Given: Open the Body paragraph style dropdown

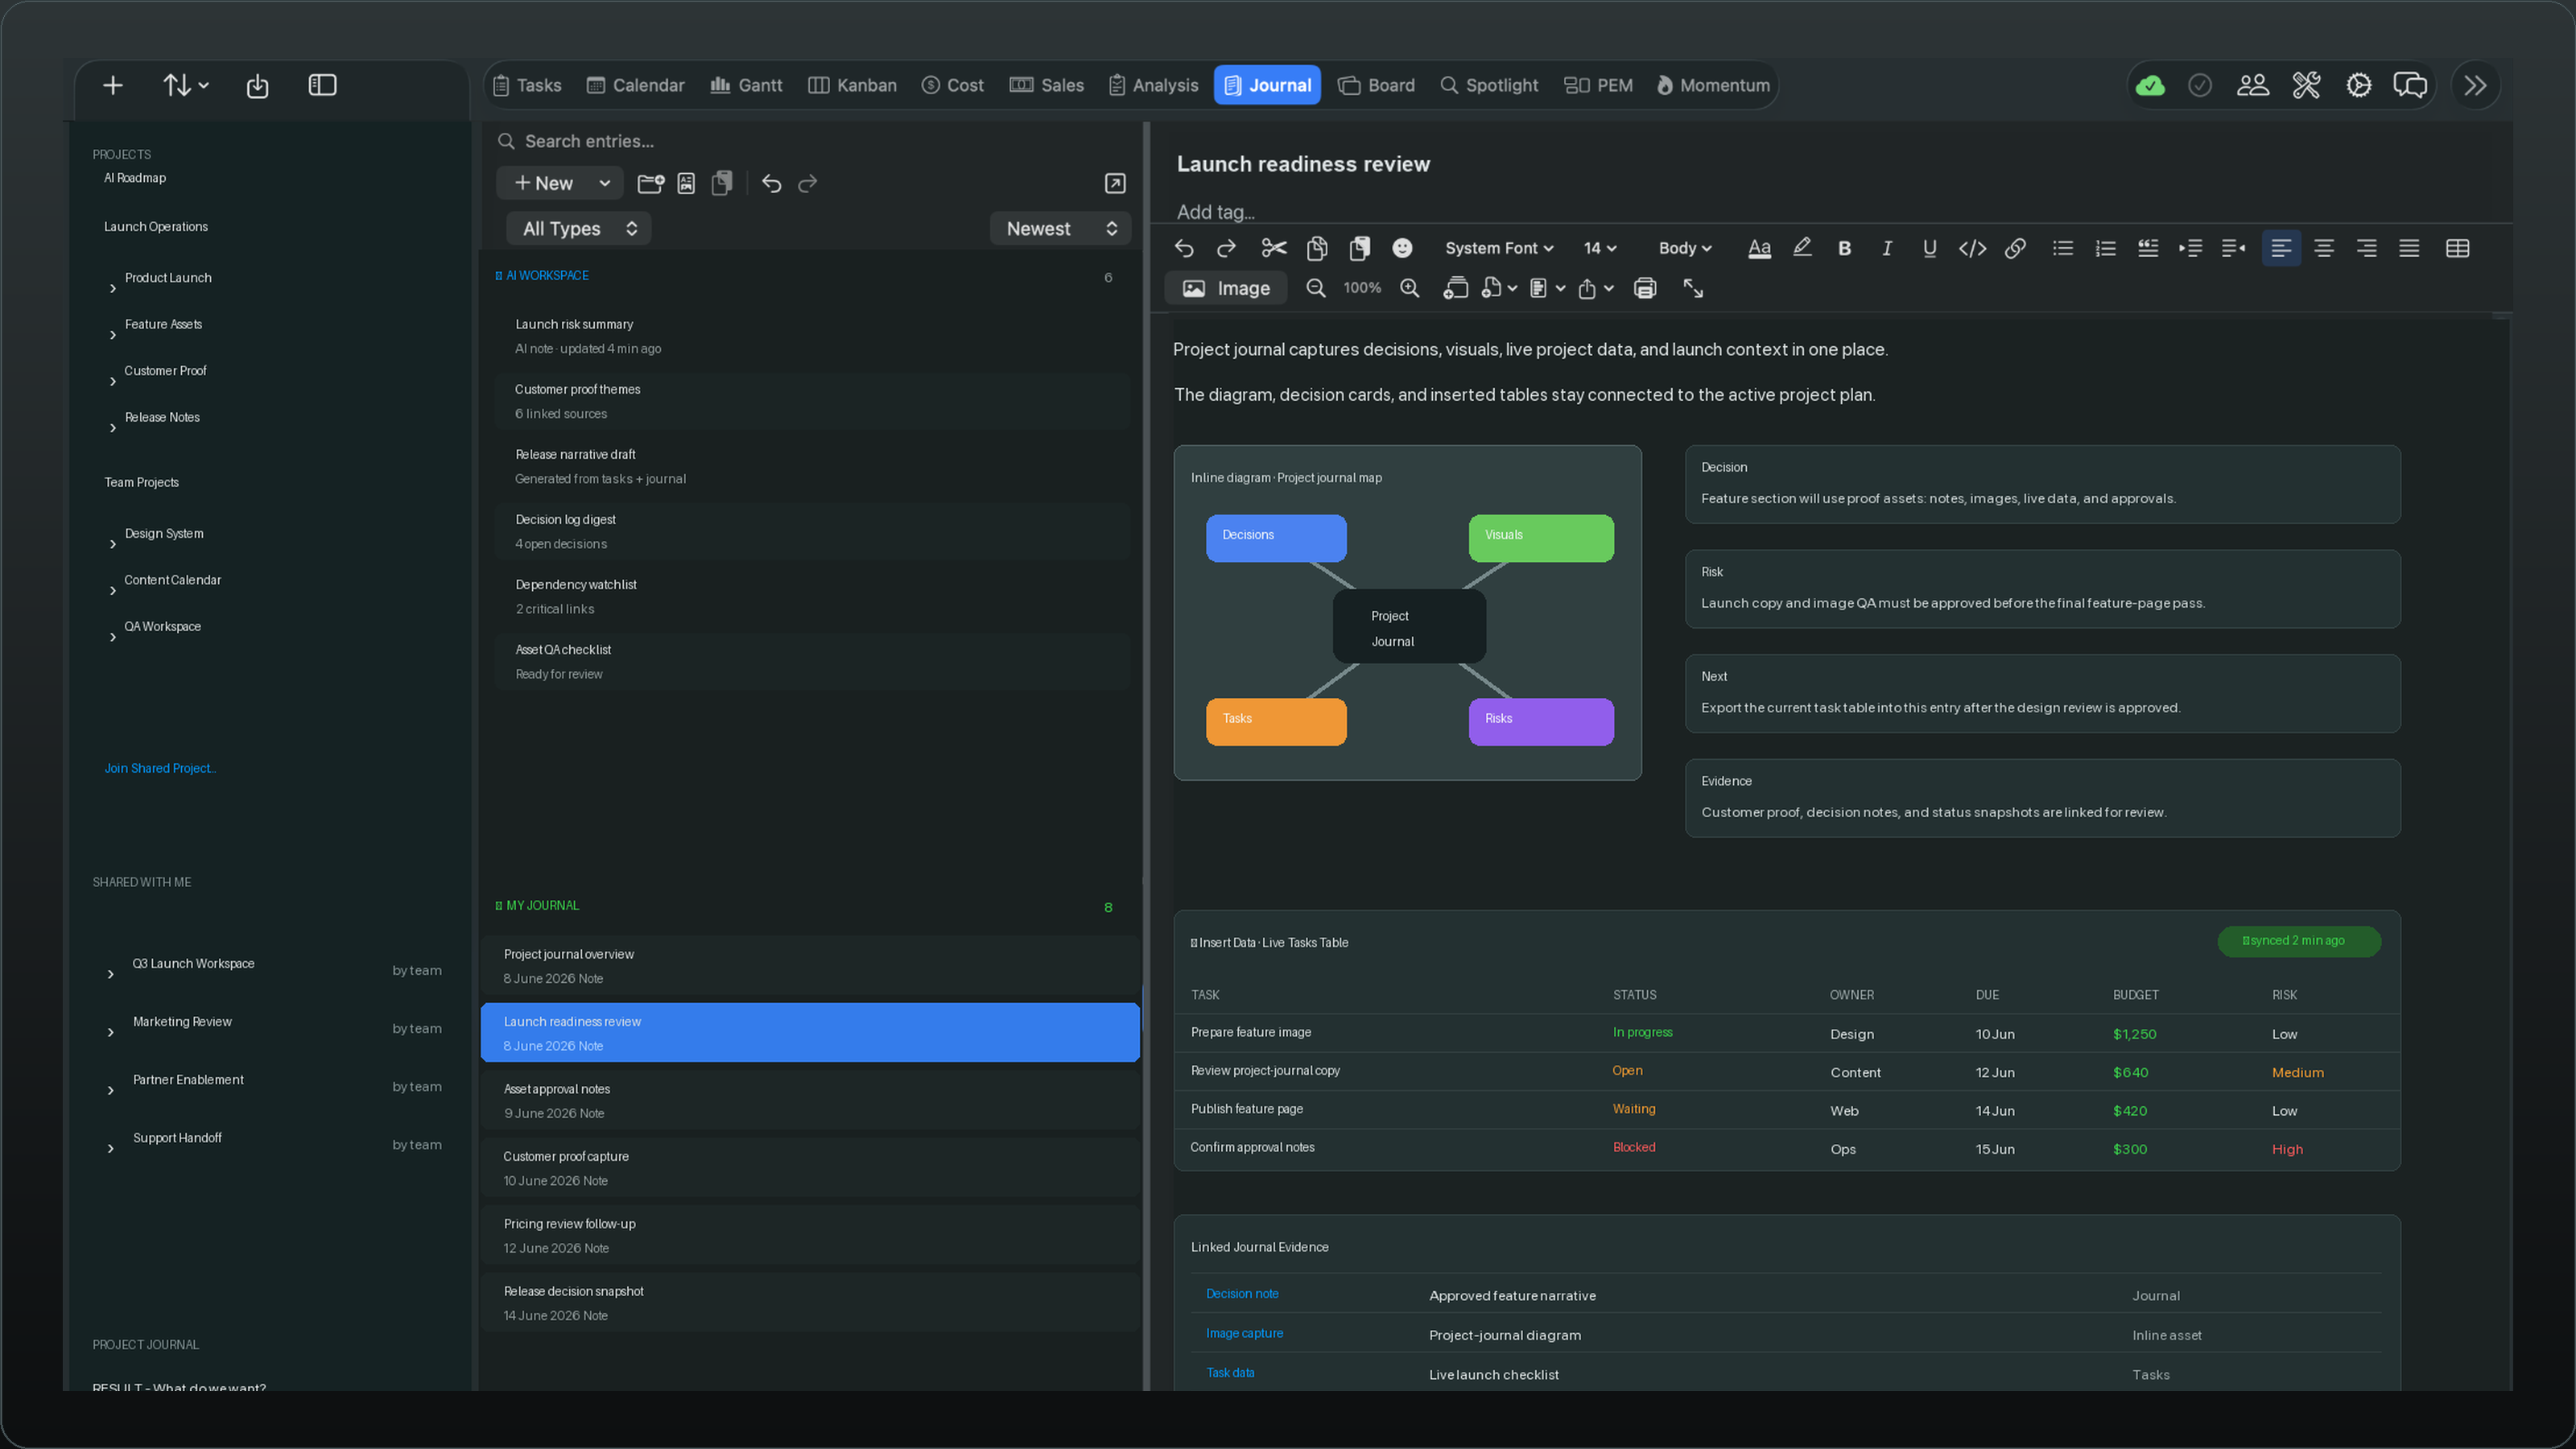Looking at the screenshot, I should 1685,248.
